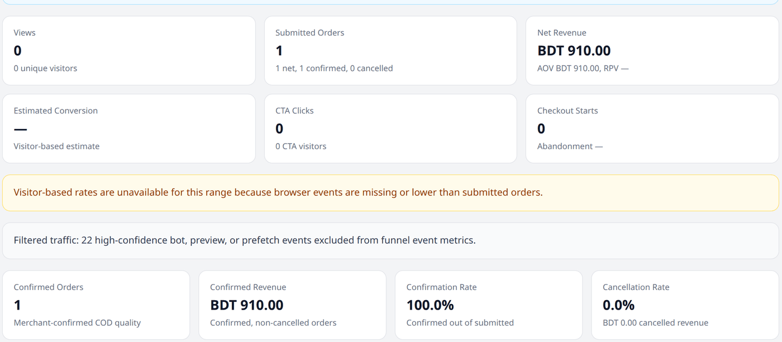Select 'AOV BDT 910.00, RPV —' text
Screen dimensions: 782x342
[583, 68]
